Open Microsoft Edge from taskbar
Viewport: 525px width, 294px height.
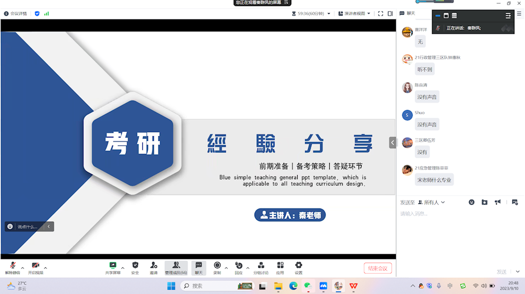click(x=293, y=286)
